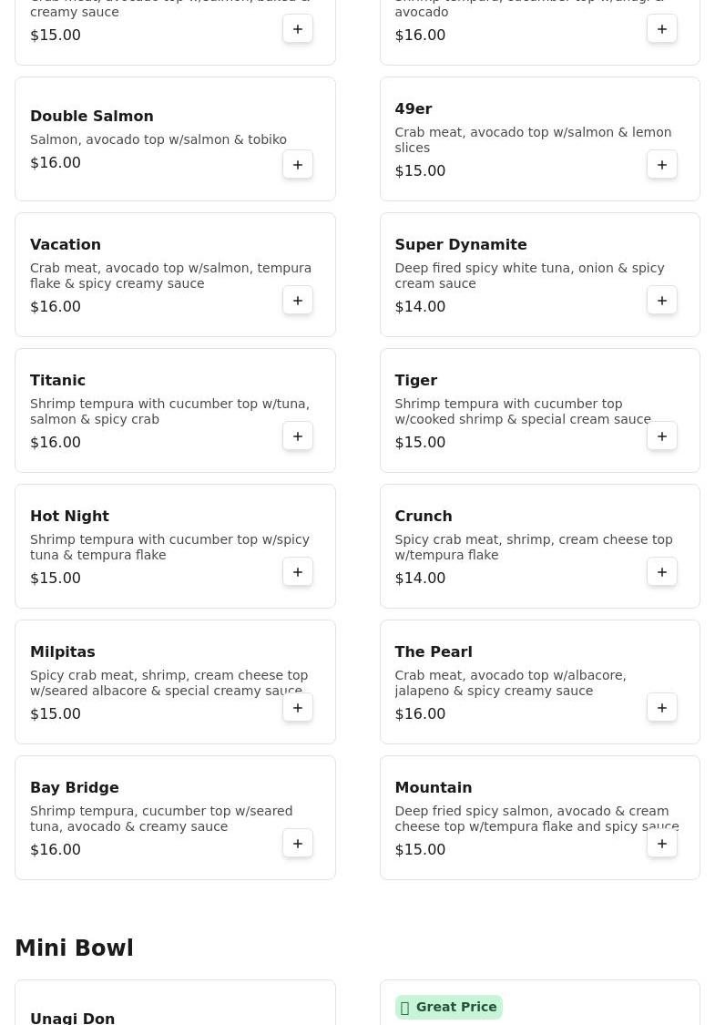
Task: Add Double Salmon roll to cart
Action: (x=298, y=165)
